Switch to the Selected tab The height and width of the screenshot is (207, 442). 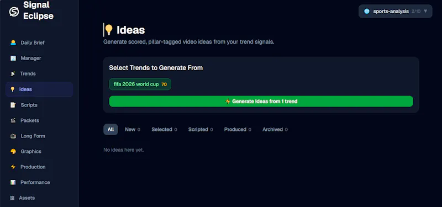(x=164, y=130)
